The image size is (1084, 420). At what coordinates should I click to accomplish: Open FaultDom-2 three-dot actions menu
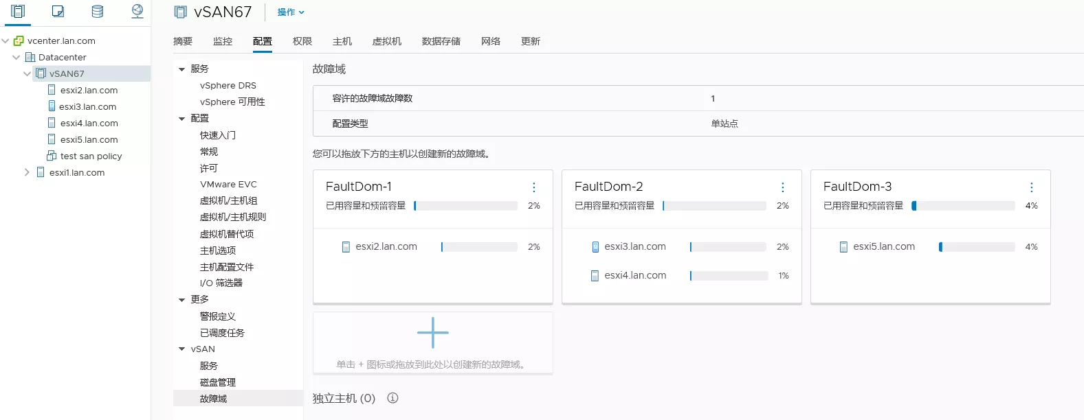click(x=783, y=187)
